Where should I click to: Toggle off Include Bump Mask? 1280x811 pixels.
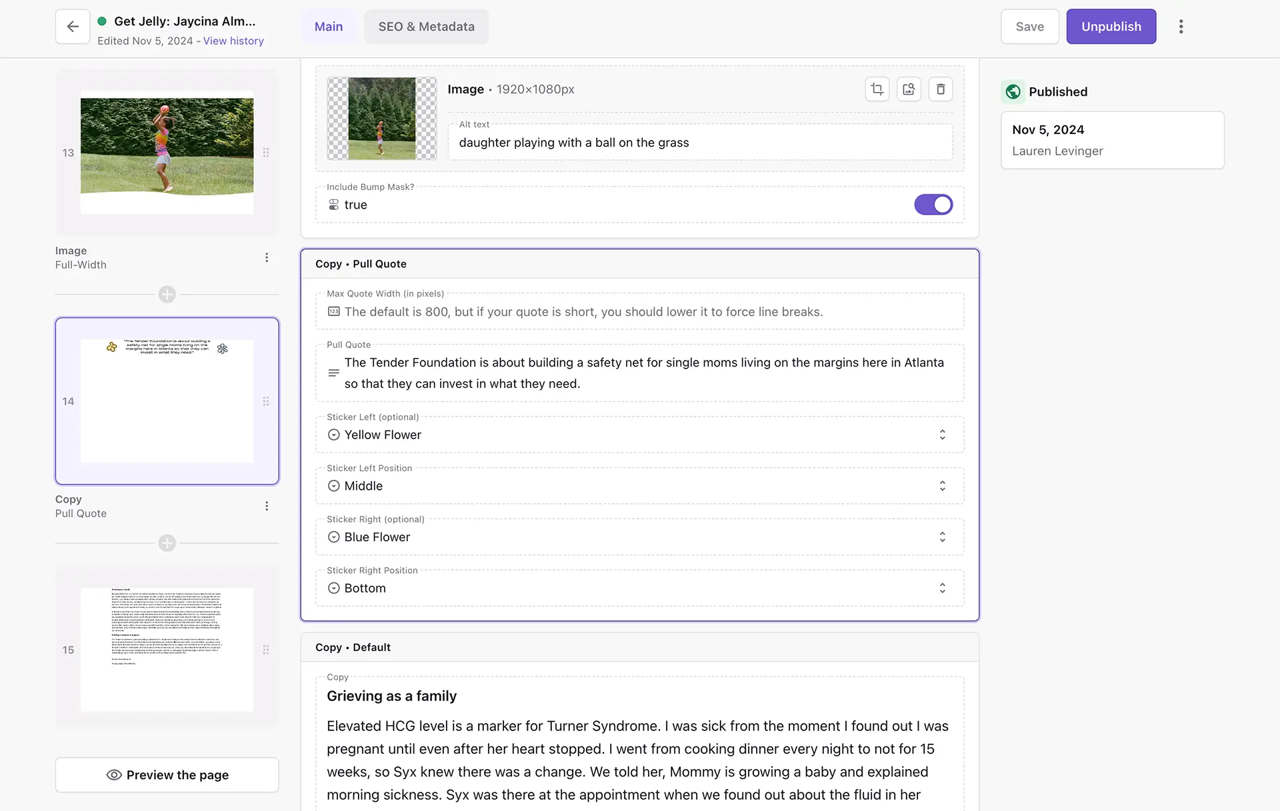pos(933,204)
